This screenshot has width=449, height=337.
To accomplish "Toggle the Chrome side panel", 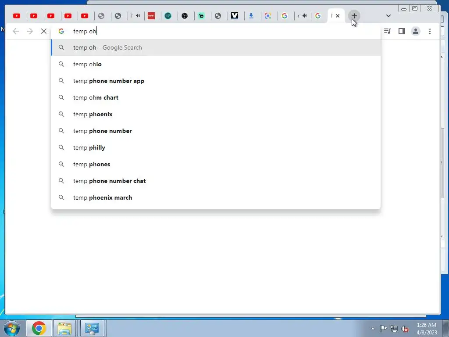I will 402,31.
